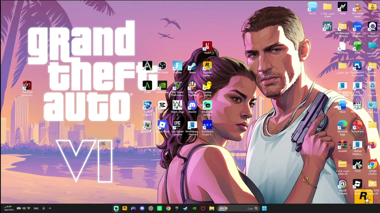The width and height of the screenshot is (380, 213).
Task: Open ChatGPT from the taskbar
Action: 151,208
